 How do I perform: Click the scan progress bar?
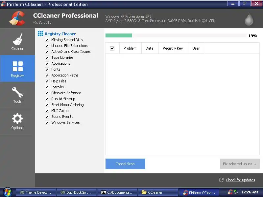[176, 35]
